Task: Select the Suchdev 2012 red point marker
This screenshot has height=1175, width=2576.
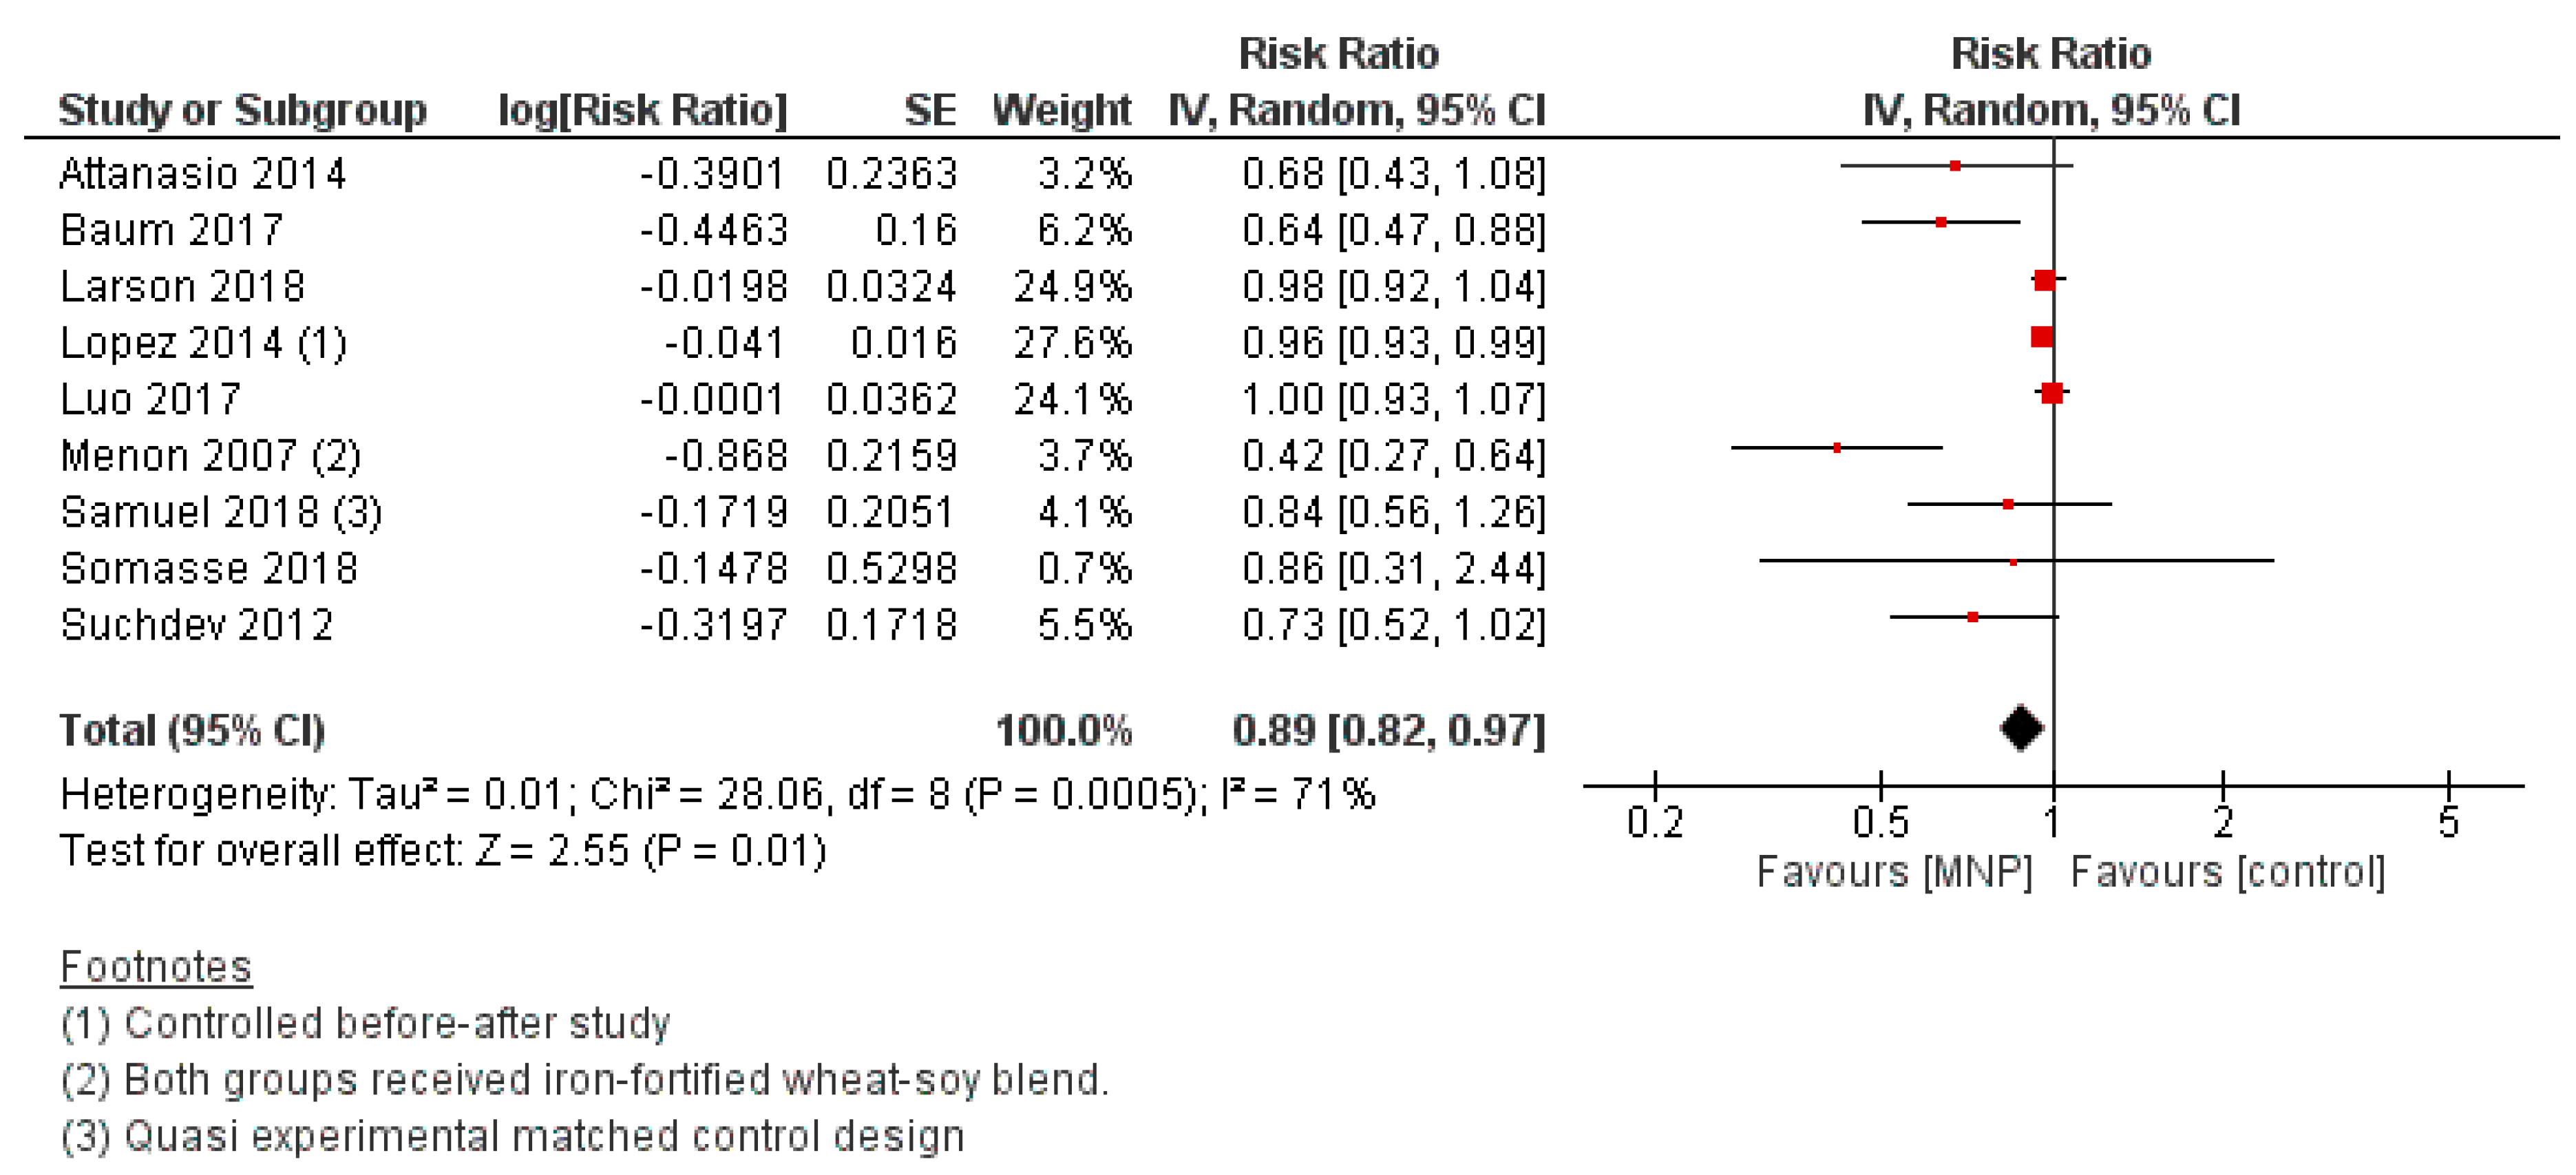Action: click(1972, 617)
